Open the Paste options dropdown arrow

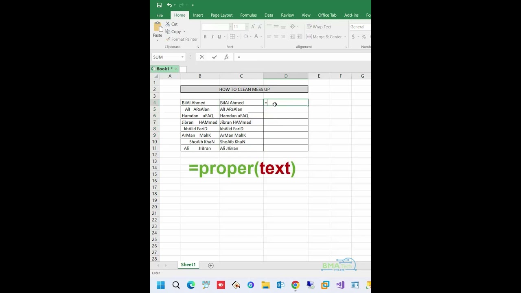click(158, 40)
